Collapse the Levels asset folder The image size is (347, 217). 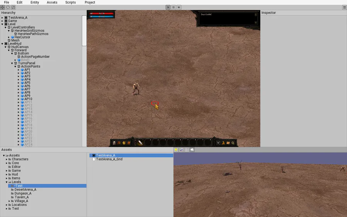point(7,182)
